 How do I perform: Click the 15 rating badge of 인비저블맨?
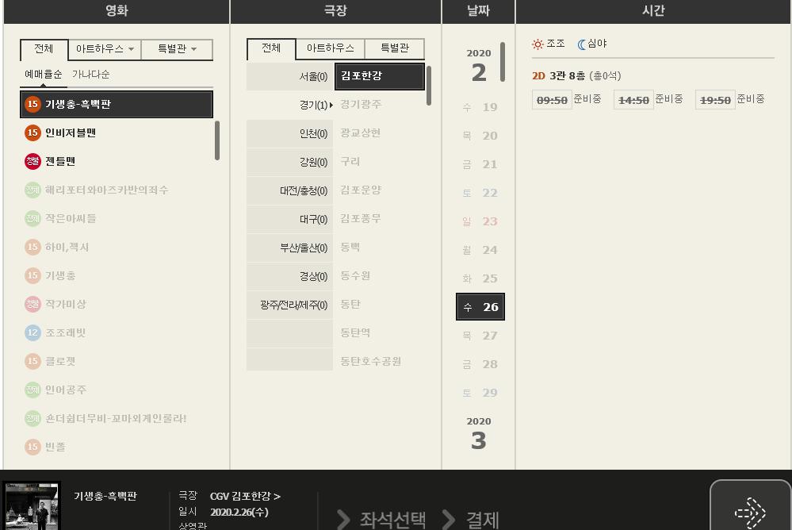[33, 132]
